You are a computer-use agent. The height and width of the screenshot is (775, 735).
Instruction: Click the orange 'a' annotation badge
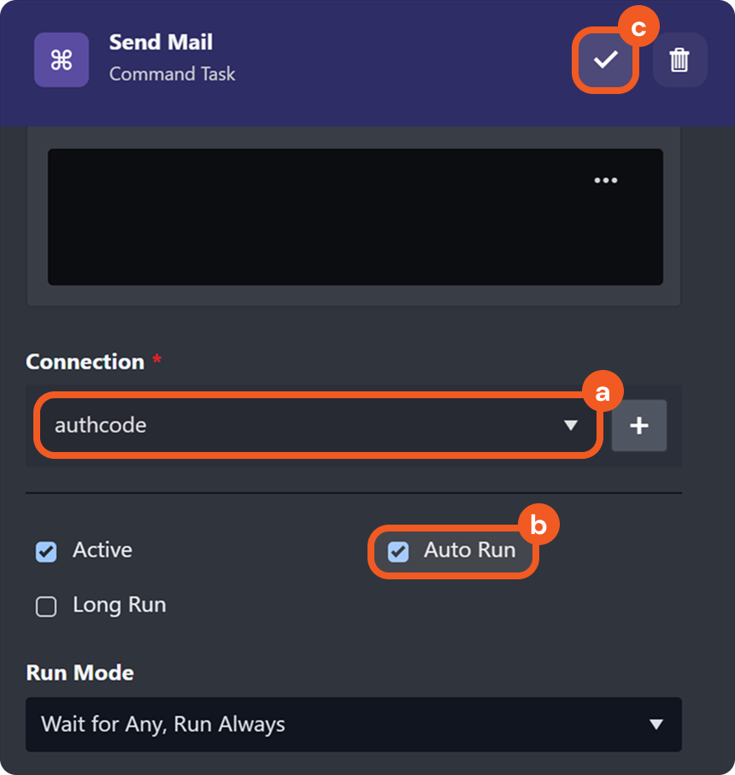(603, 393)
